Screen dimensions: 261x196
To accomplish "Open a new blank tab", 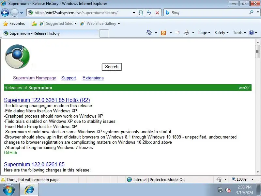I will (104, 34).
